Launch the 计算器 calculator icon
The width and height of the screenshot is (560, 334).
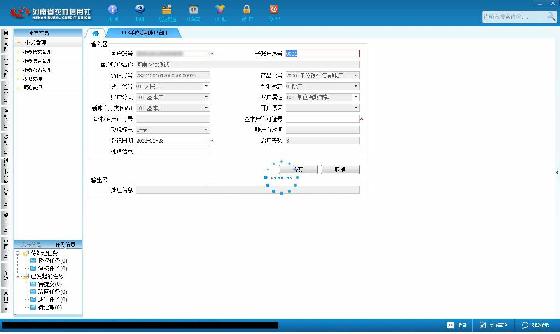pos(193,9)
